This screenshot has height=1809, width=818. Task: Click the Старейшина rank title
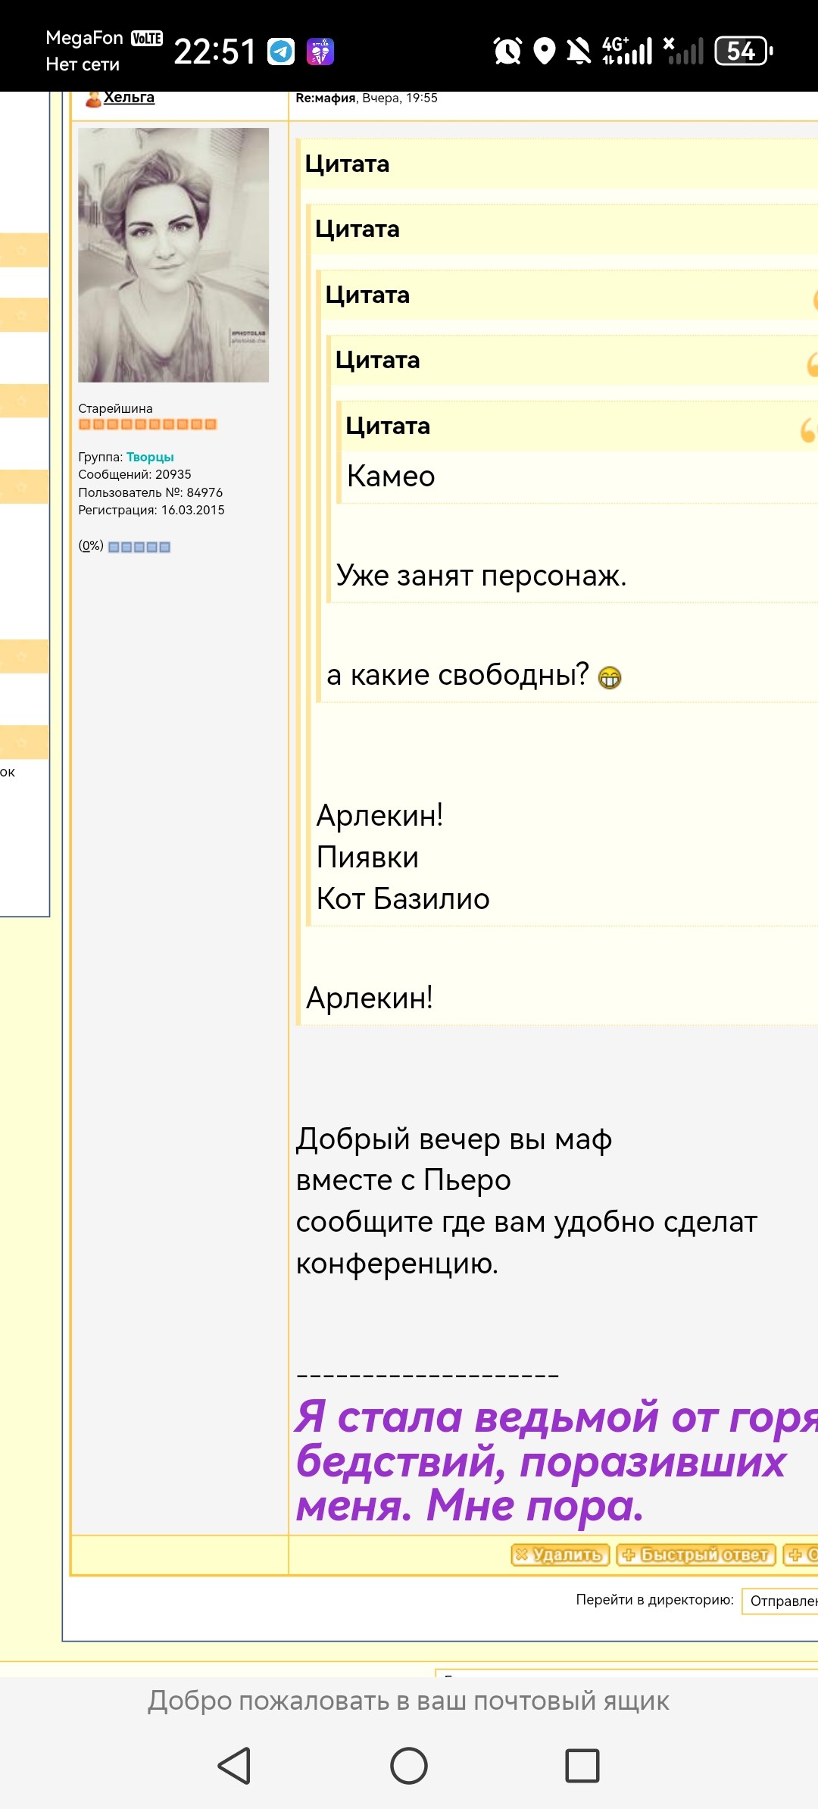click(x=115, y=408)
